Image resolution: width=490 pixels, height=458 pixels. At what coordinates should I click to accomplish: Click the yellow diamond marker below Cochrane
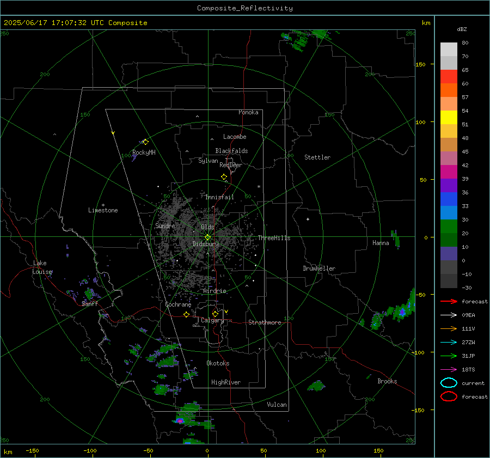(x=187, y=314)
